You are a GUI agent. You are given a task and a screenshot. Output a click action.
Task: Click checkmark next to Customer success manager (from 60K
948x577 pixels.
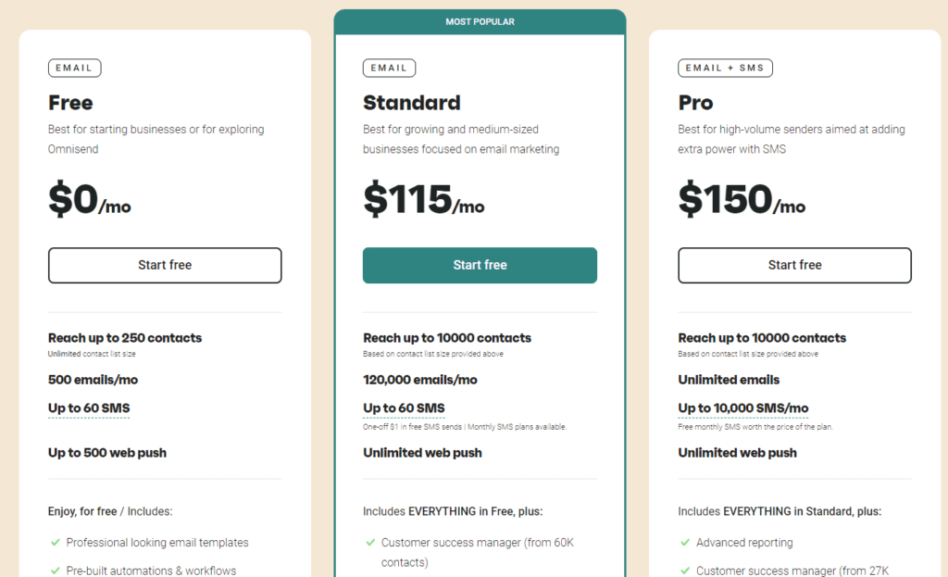(x=370, y=543)
